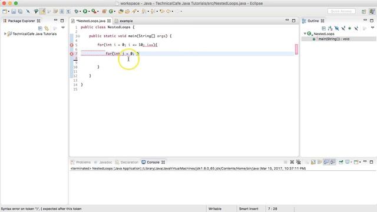This screenshot has height=212, width=377.
Task: Collapse All in Package Explorer
Action: [40, 28]
